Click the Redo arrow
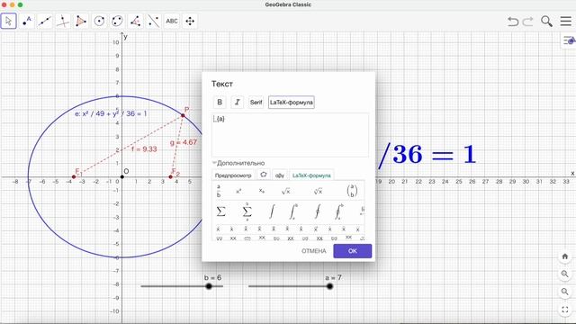Image resolution: width=576 pixels, height=324 pixels. (528, 22)
